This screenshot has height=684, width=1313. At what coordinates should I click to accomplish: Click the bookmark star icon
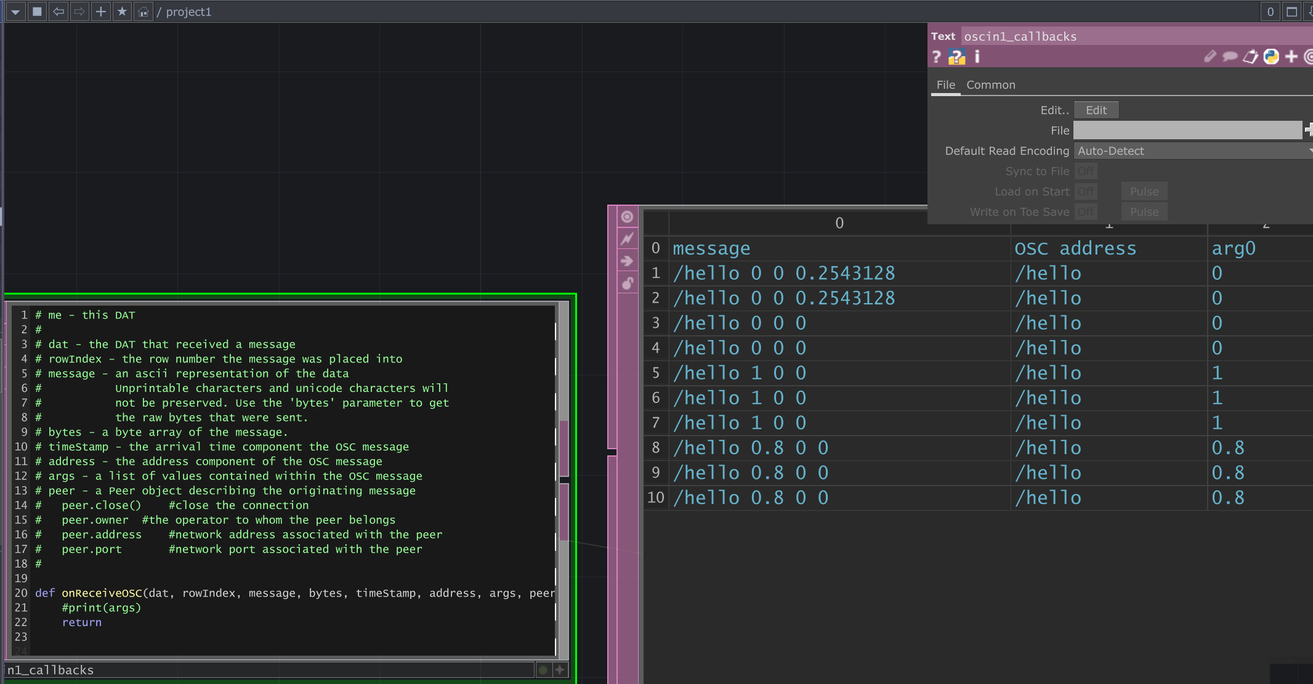click(122, 12)
